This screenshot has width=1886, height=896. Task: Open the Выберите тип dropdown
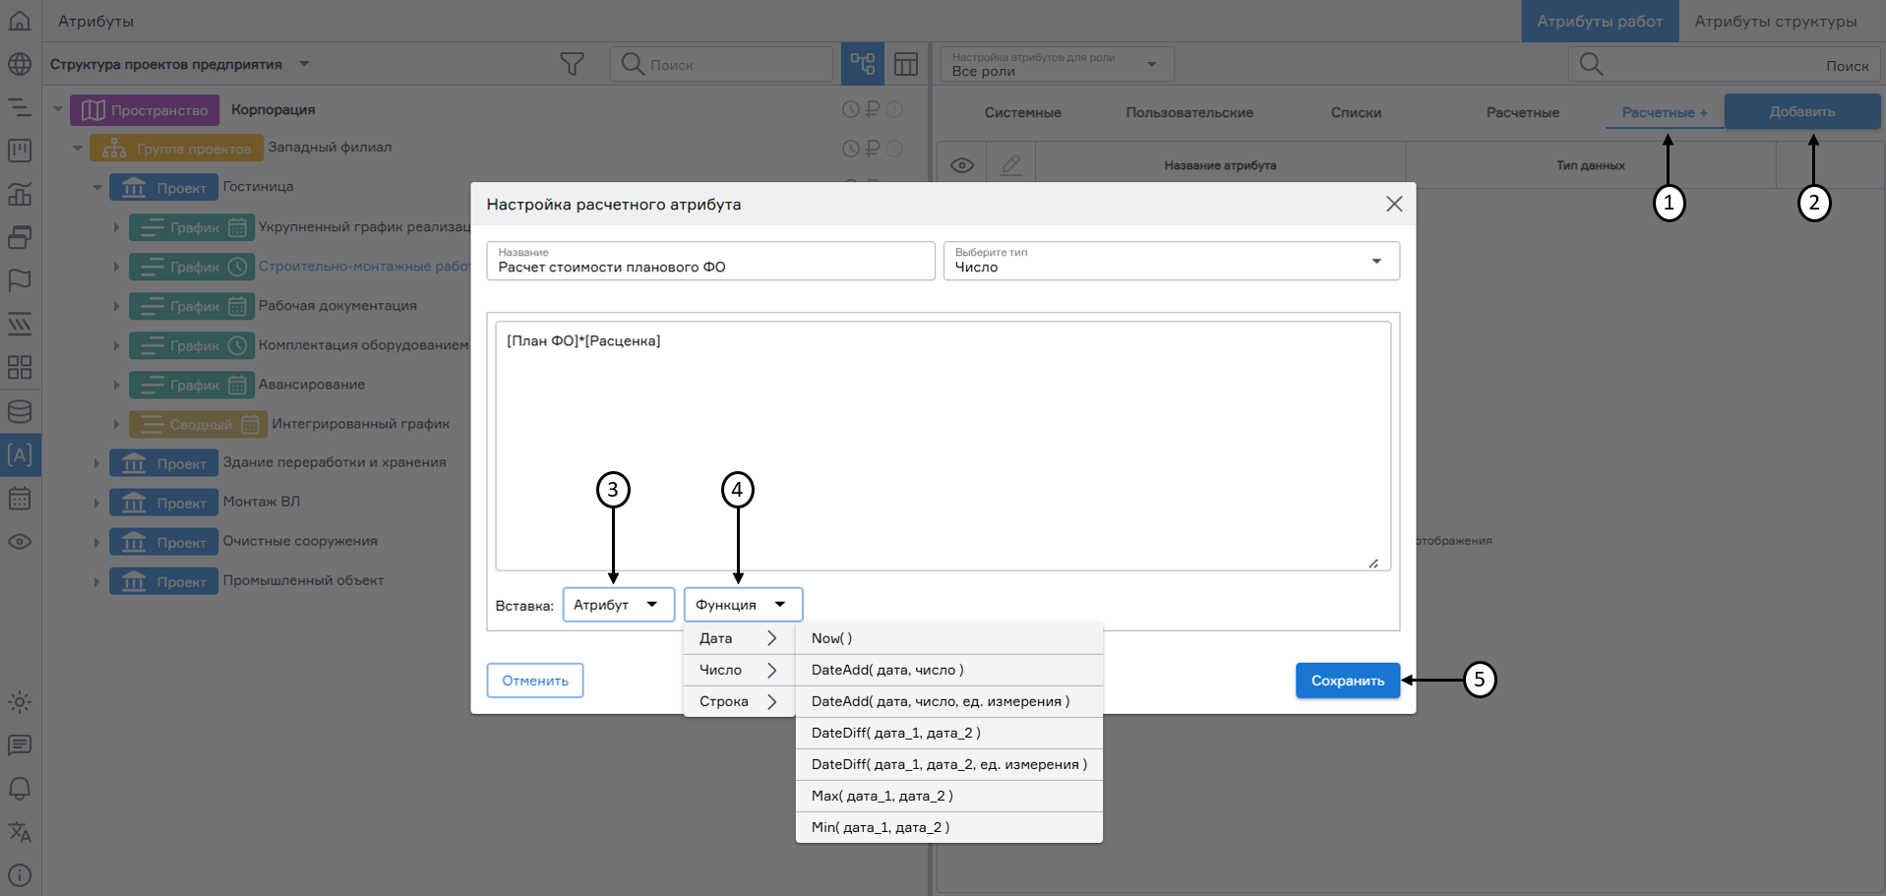click(x=1171, y=262)
